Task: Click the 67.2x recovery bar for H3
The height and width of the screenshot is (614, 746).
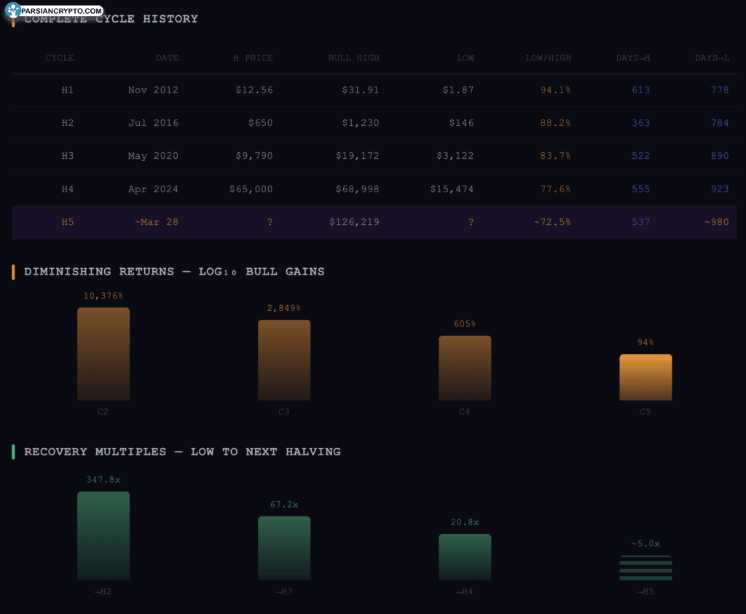Action: [284, 548]
